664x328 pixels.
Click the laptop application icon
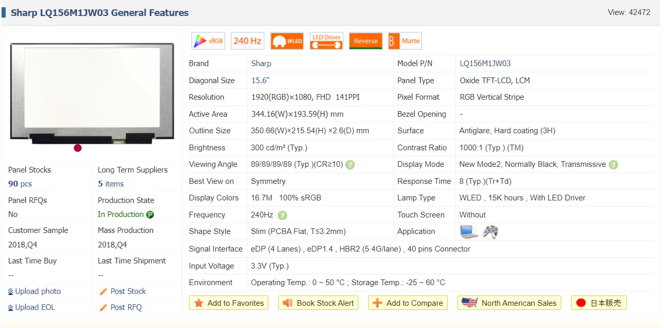pos(469,232)
